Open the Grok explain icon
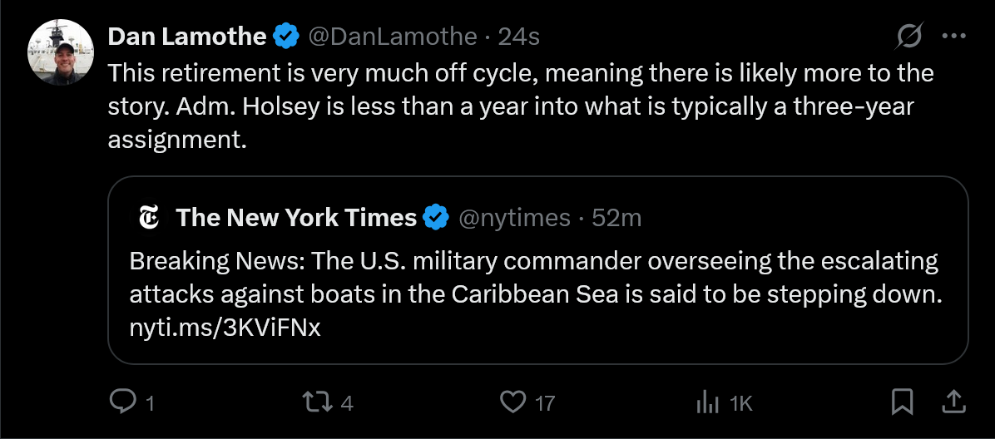The width and height of the screenshot is (995, 439). tap(909, 37)
